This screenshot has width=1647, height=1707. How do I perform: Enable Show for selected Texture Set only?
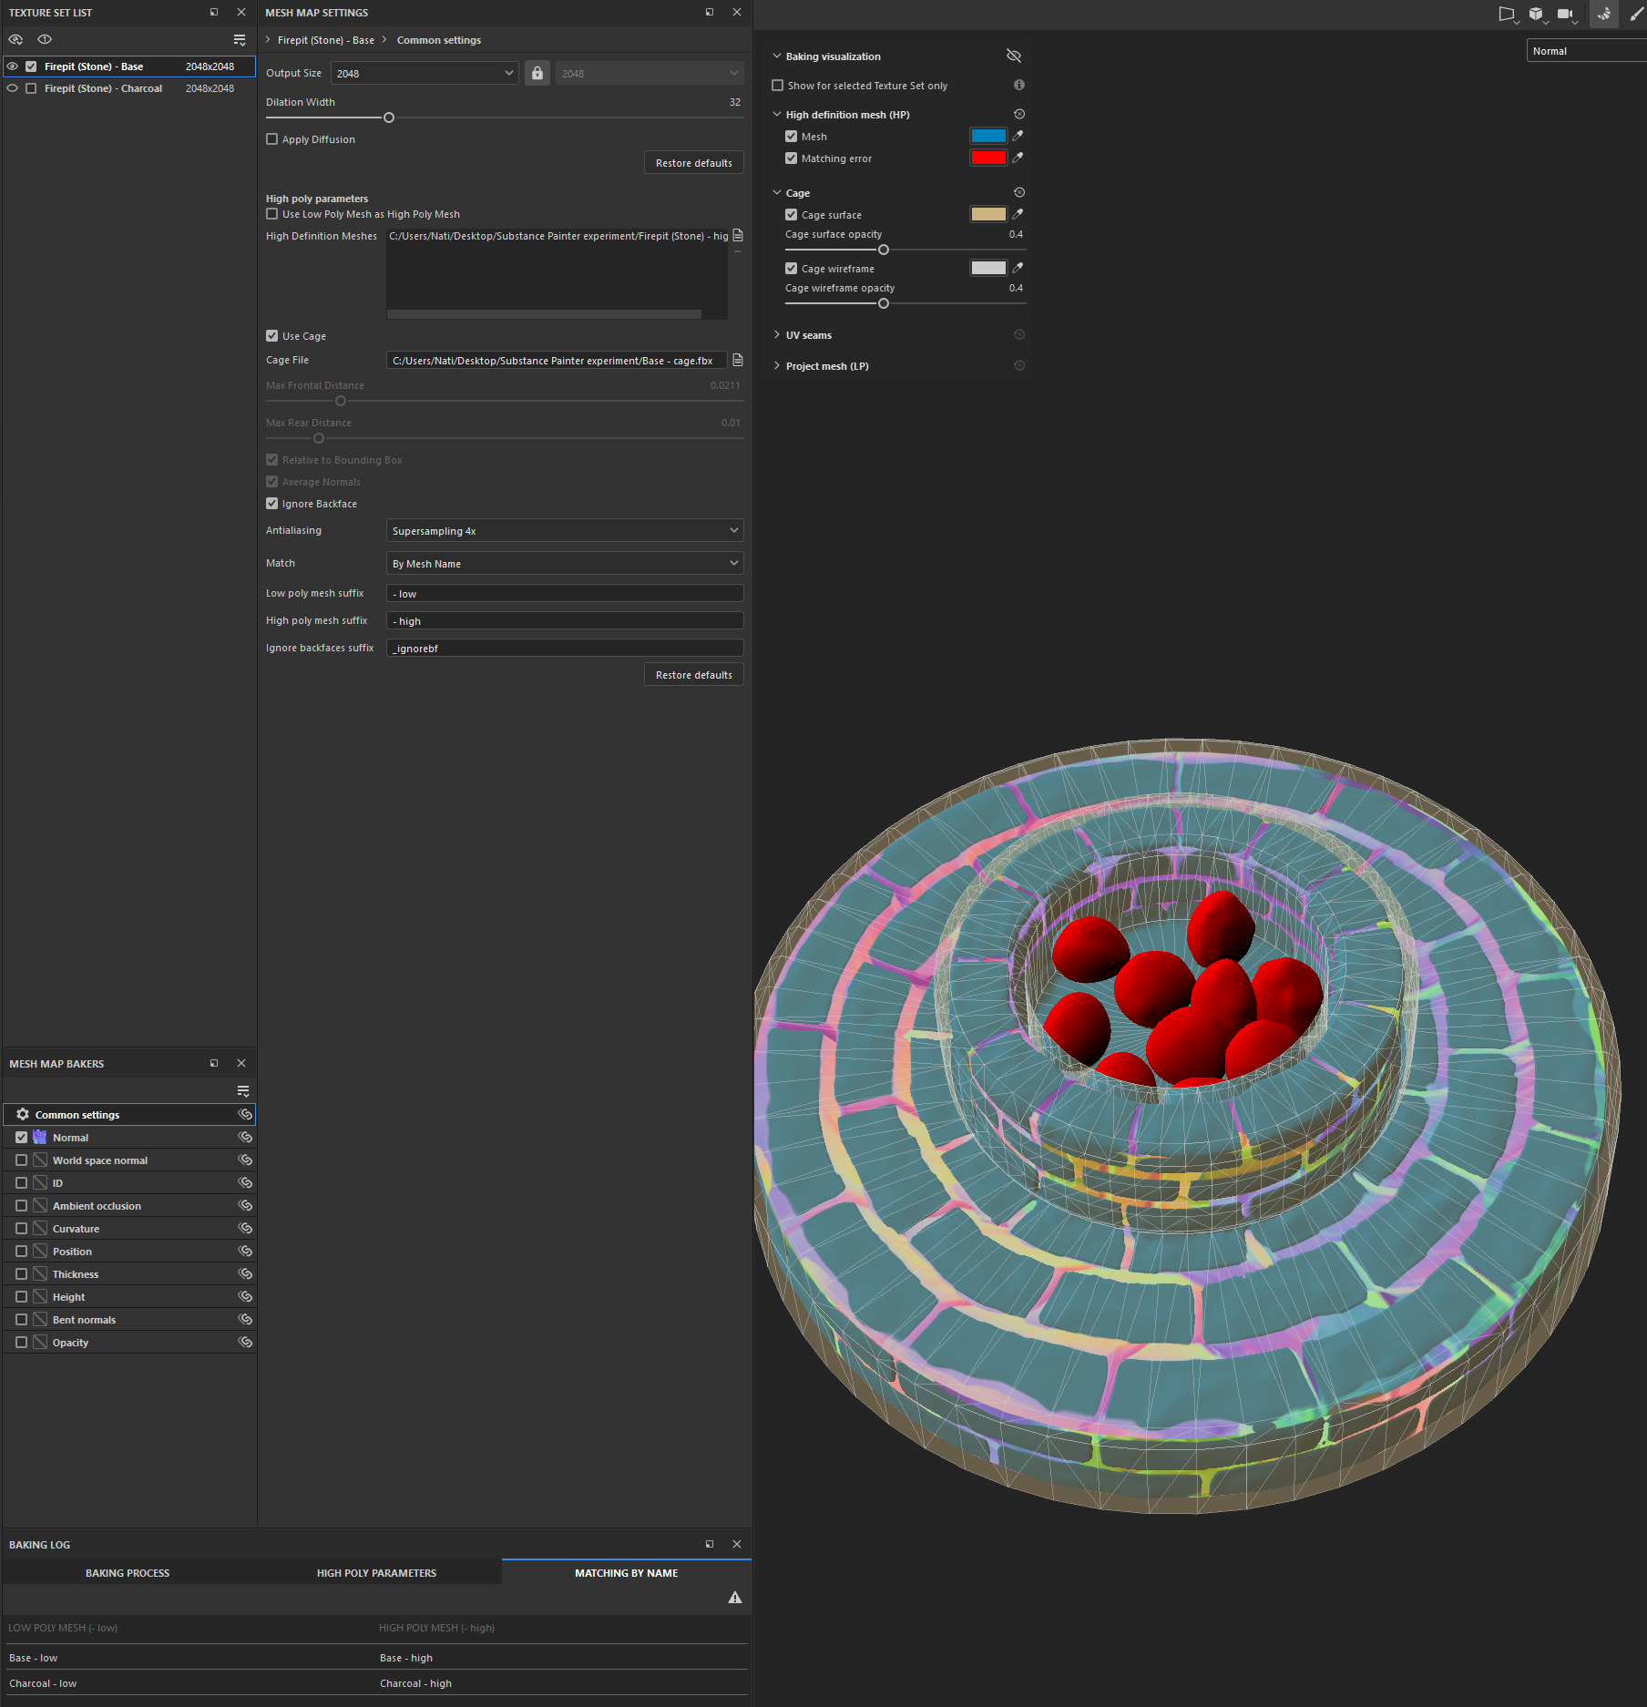tap(778, 85)
